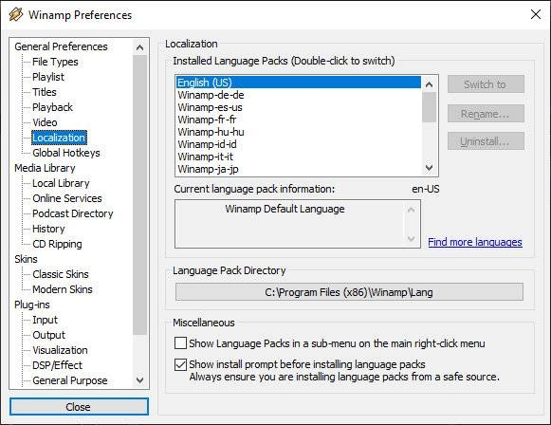Select English (US) language pack

click(x=299, y=83)
